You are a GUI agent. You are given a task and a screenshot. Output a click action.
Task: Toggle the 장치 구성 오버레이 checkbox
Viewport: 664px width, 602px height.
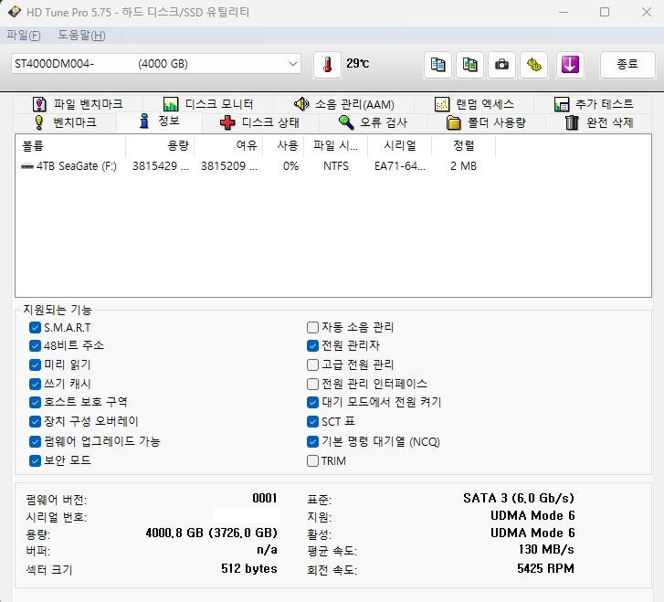(x=35, y=421)
